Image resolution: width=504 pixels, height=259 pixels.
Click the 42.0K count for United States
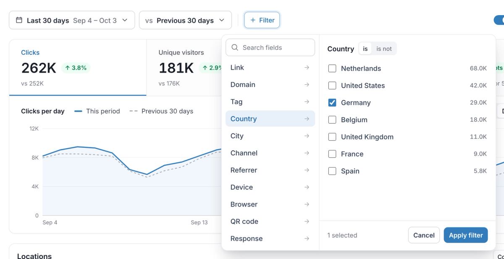point(478,86)
